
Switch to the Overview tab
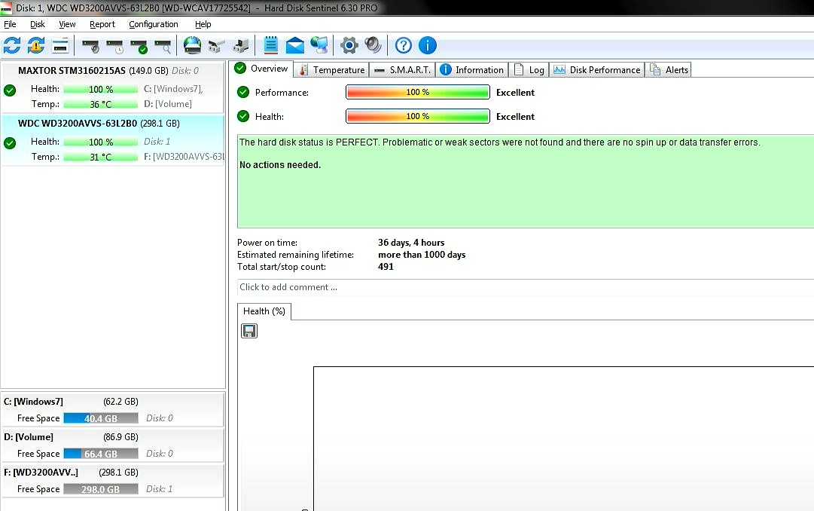261,69
